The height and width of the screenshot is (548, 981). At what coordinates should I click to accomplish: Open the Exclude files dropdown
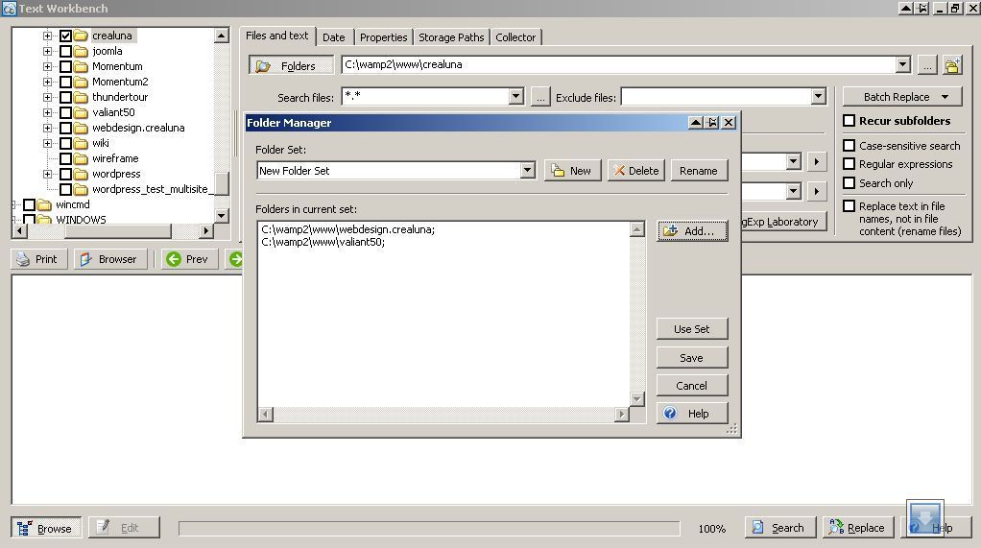[x=819, y=96]
